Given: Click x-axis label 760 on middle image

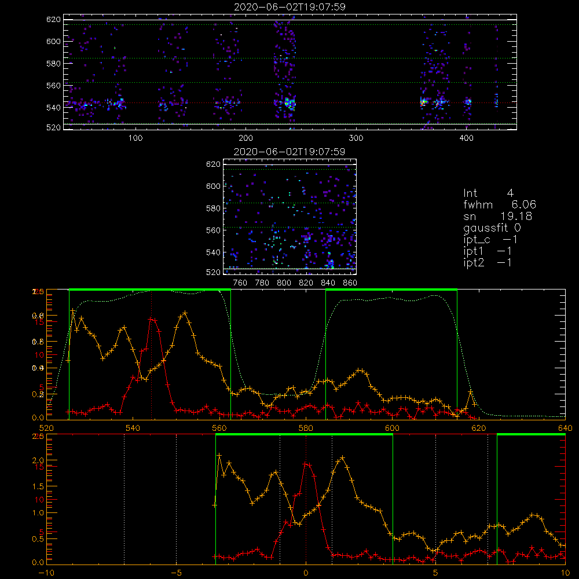Looking at the screenshot, I should pos(240,283).
